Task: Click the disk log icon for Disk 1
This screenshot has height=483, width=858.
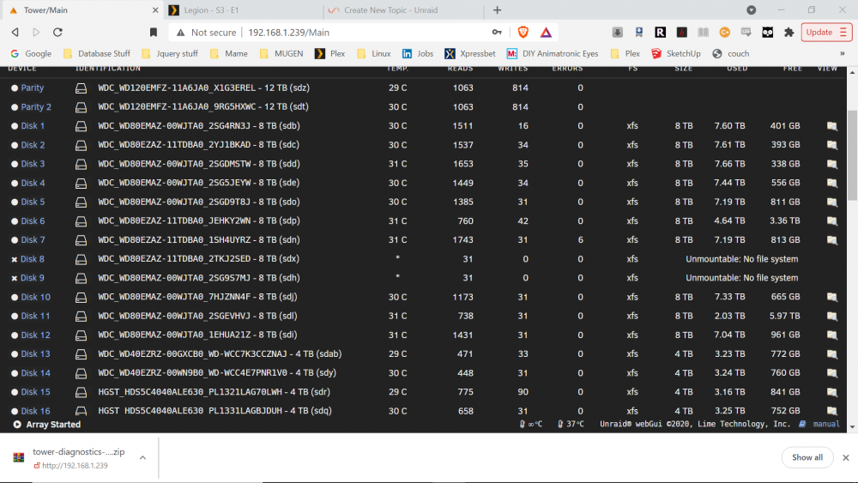Action: 81,126
